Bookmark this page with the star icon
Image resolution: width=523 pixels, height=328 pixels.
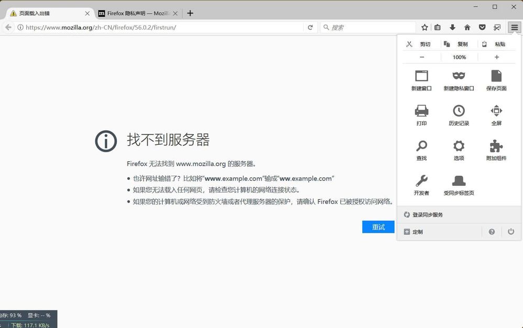point(424,27)
